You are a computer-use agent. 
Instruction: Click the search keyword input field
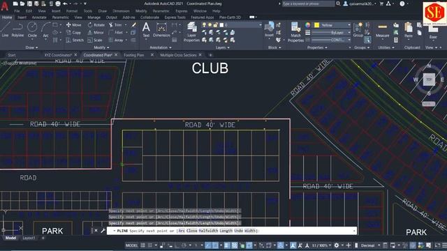tap(308, 3)
